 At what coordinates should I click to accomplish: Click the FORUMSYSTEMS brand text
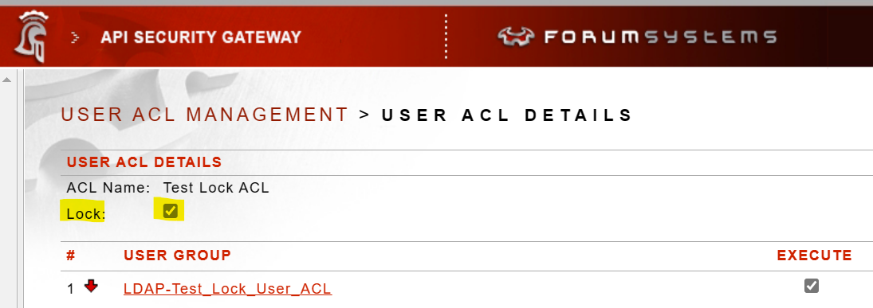660,37
